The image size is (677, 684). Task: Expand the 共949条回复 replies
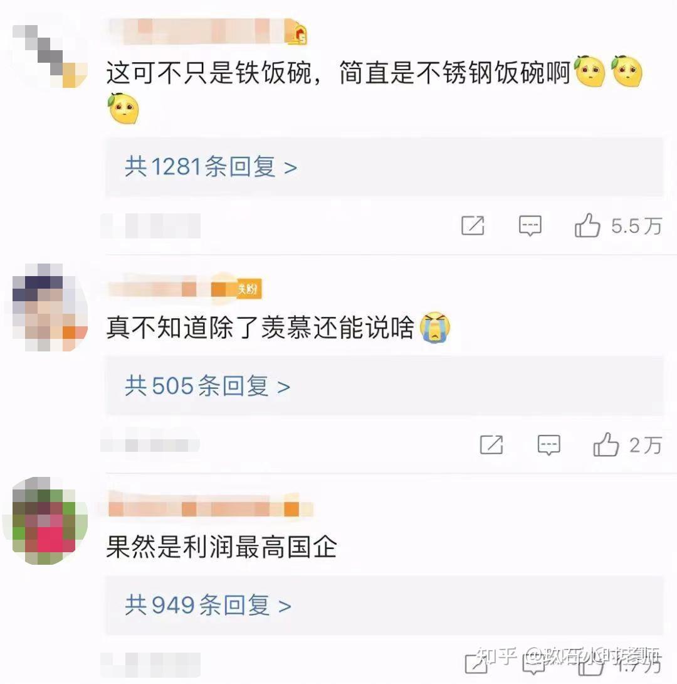208,606
